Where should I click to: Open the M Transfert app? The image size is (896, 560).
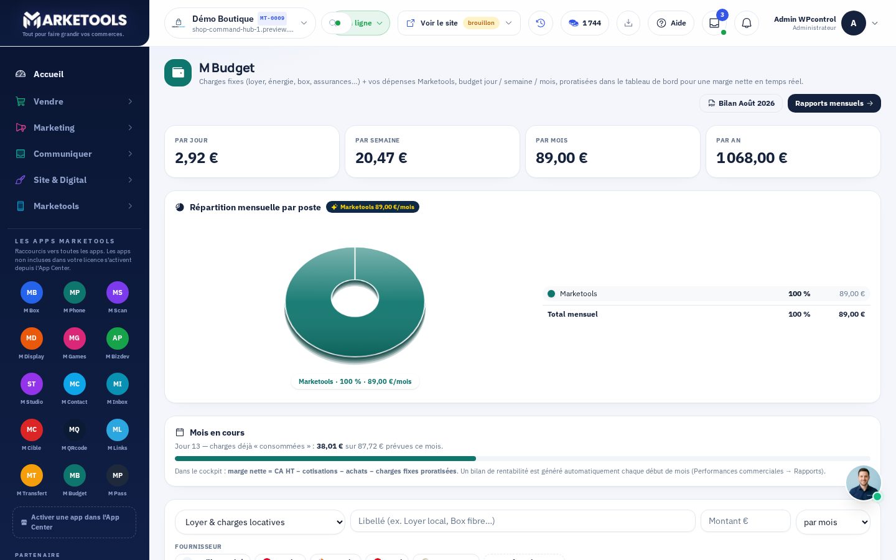point(32,475)
